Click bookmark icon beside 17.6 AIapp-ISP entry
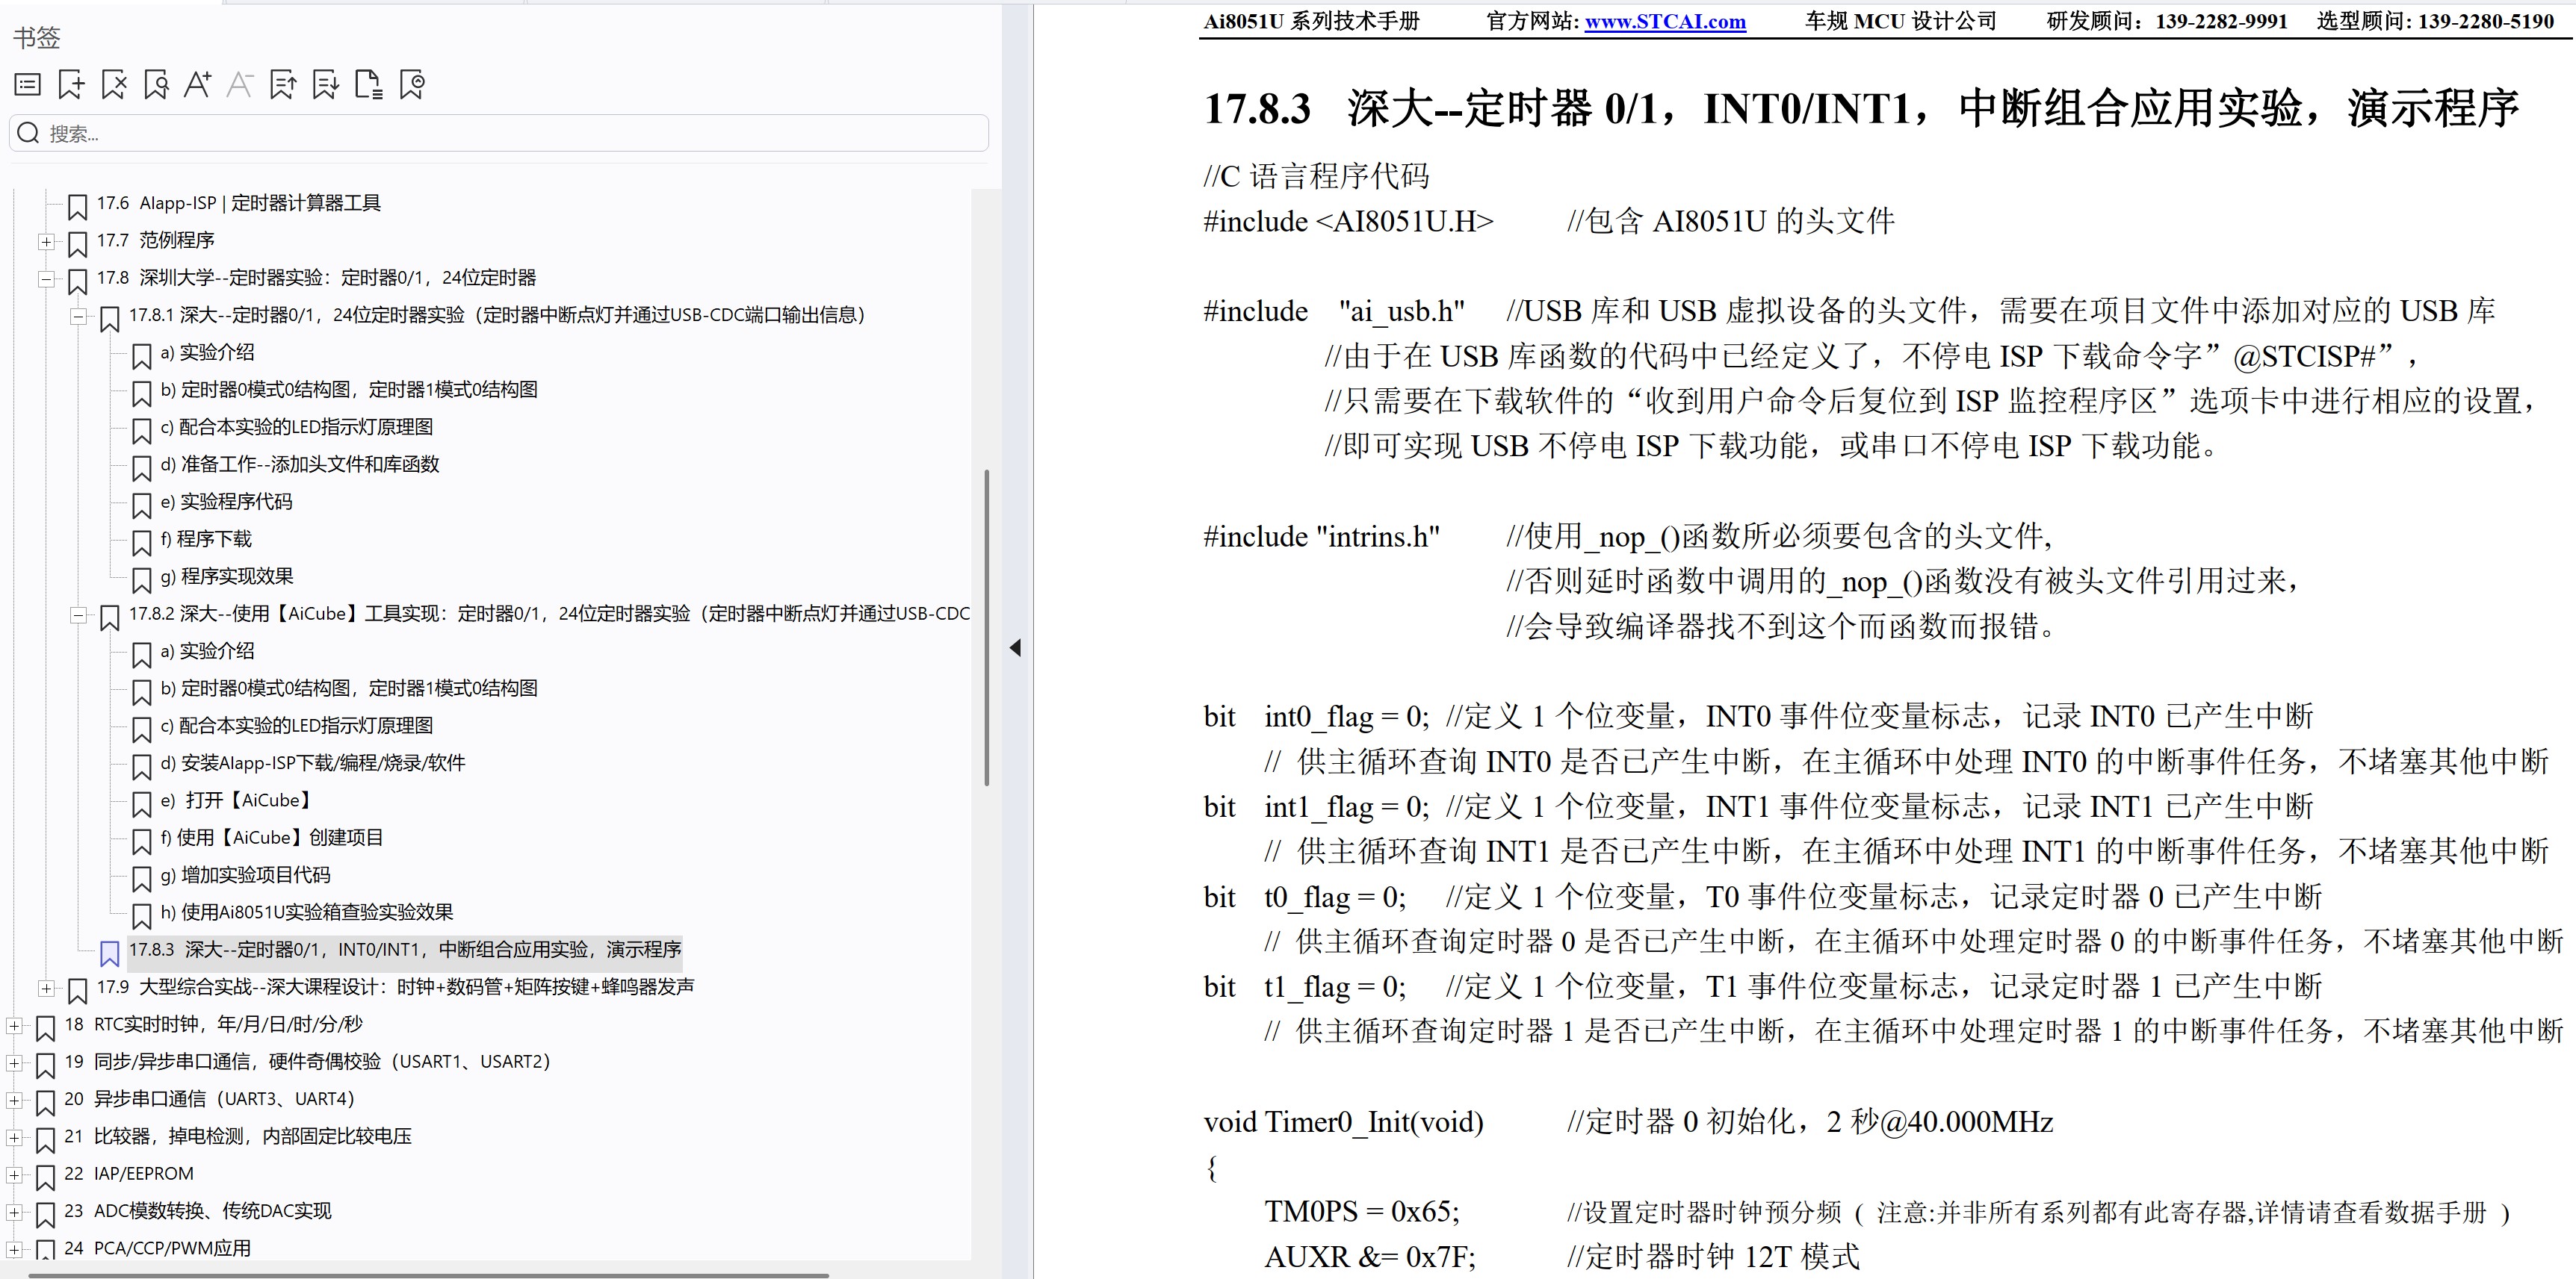 coord(77,207)
